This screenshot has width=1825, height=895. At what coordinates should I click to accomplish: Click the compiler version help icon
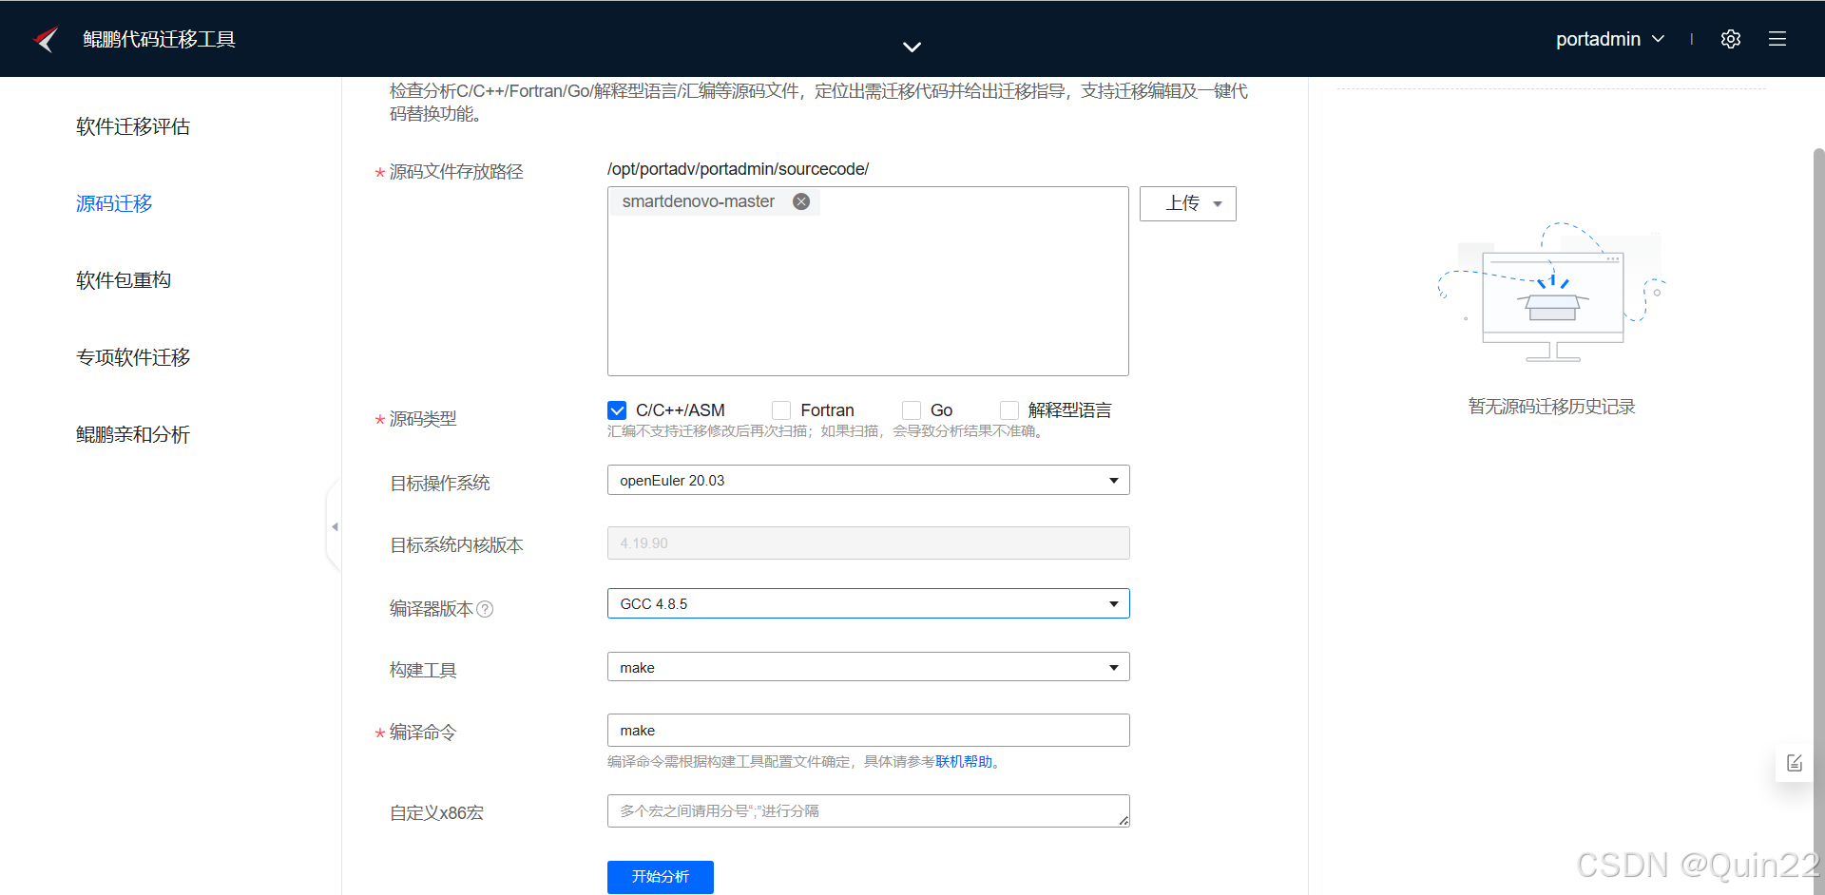click(485, 609)
